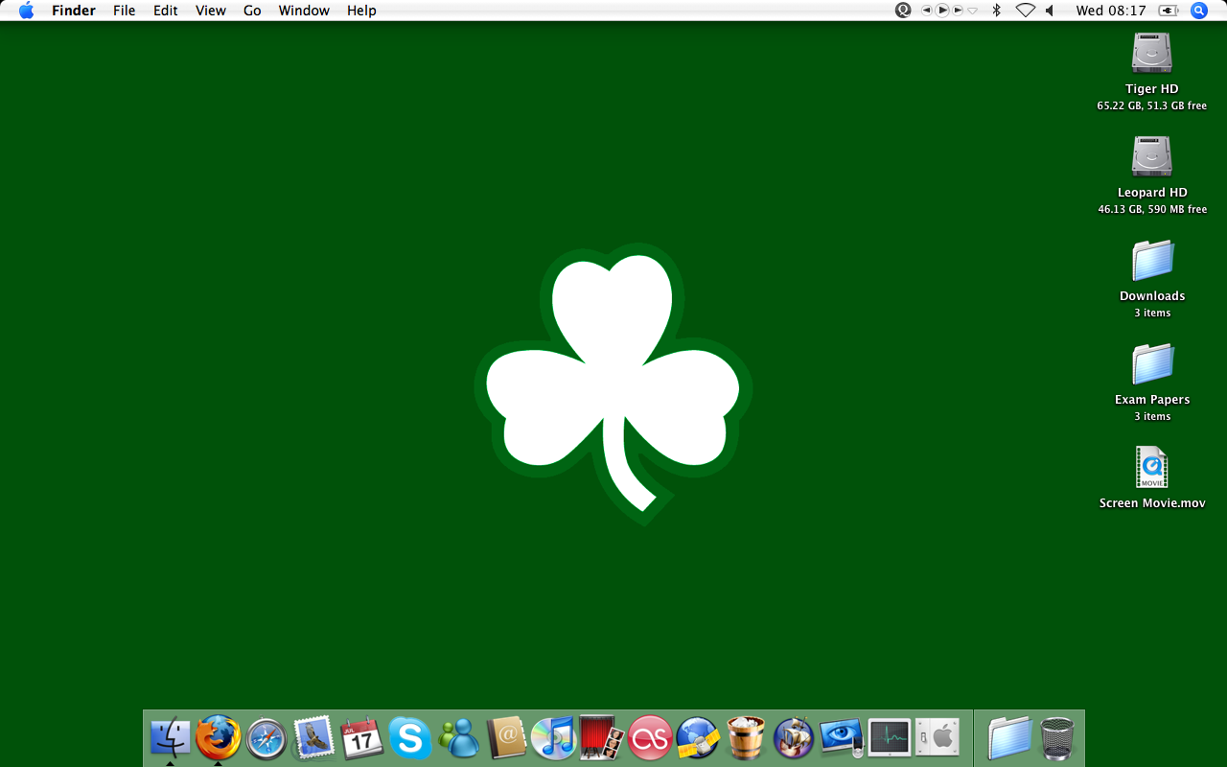Launch iTunes from the Dock
The width and height of the screenshot is (1227, 767).
(x=553, y=738)
